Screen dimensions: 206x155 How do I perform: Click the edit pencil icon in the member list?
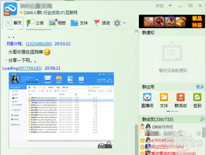click(x=199, y=134)
